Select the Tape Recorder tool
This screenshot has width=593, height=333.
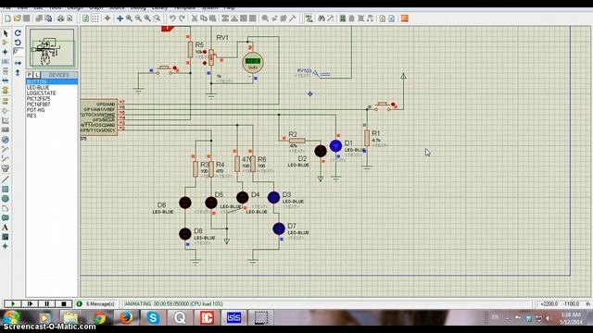pyautogui.click(x=6, y=129)
